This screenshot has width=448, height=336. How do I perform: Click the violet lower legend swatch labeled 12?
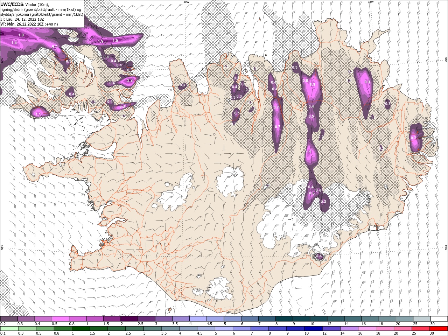[x=331, y=329]
